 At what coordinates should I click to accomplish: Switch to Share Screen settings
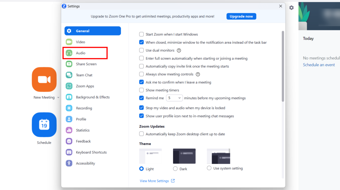[x=93, y=64]
